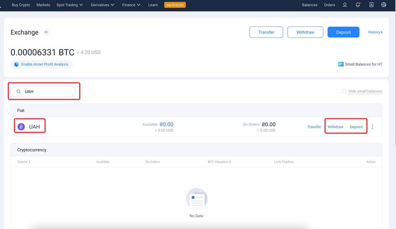
Task: Open the notifications bell icon
Action: tap(358, 5)
